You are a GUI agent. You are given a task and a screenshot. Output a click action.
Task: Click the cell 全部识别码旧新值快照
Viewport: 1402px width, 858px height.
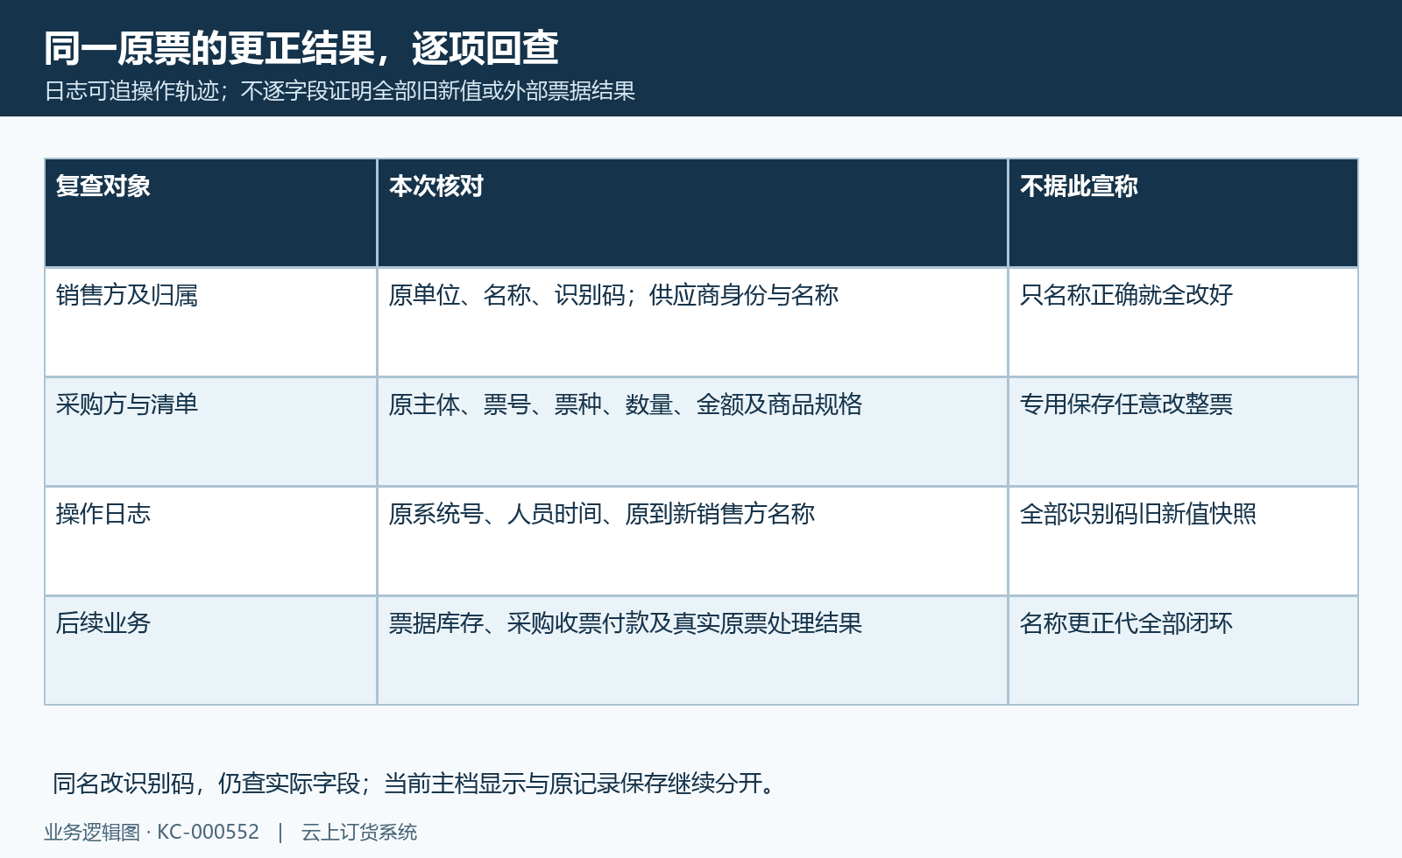(x=1183, y=541)
